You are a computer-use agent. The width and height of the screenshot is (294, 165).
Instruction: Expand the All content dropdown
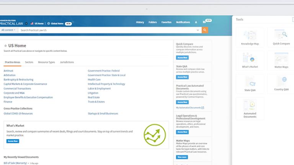[x=8, y=30]
